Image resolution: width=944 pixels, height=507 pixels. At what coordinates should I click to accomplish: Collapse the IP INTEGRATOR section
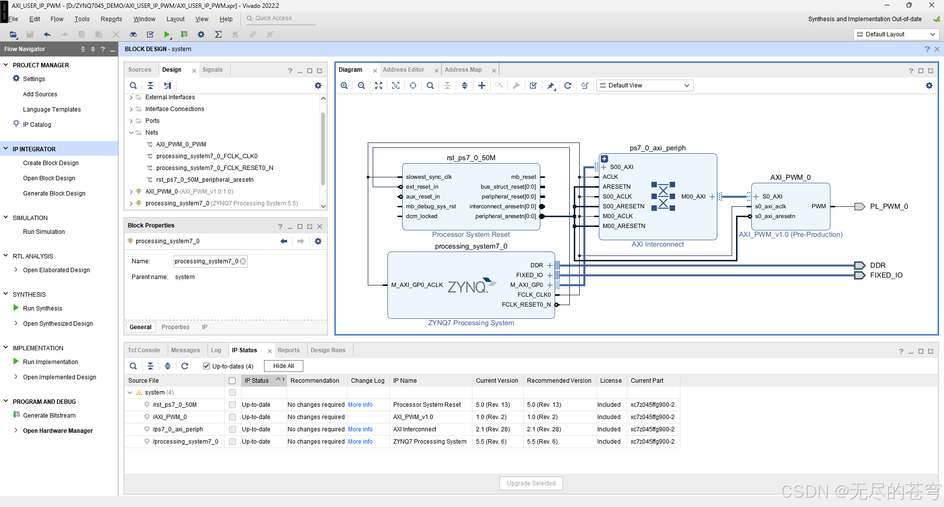(6, 149)
